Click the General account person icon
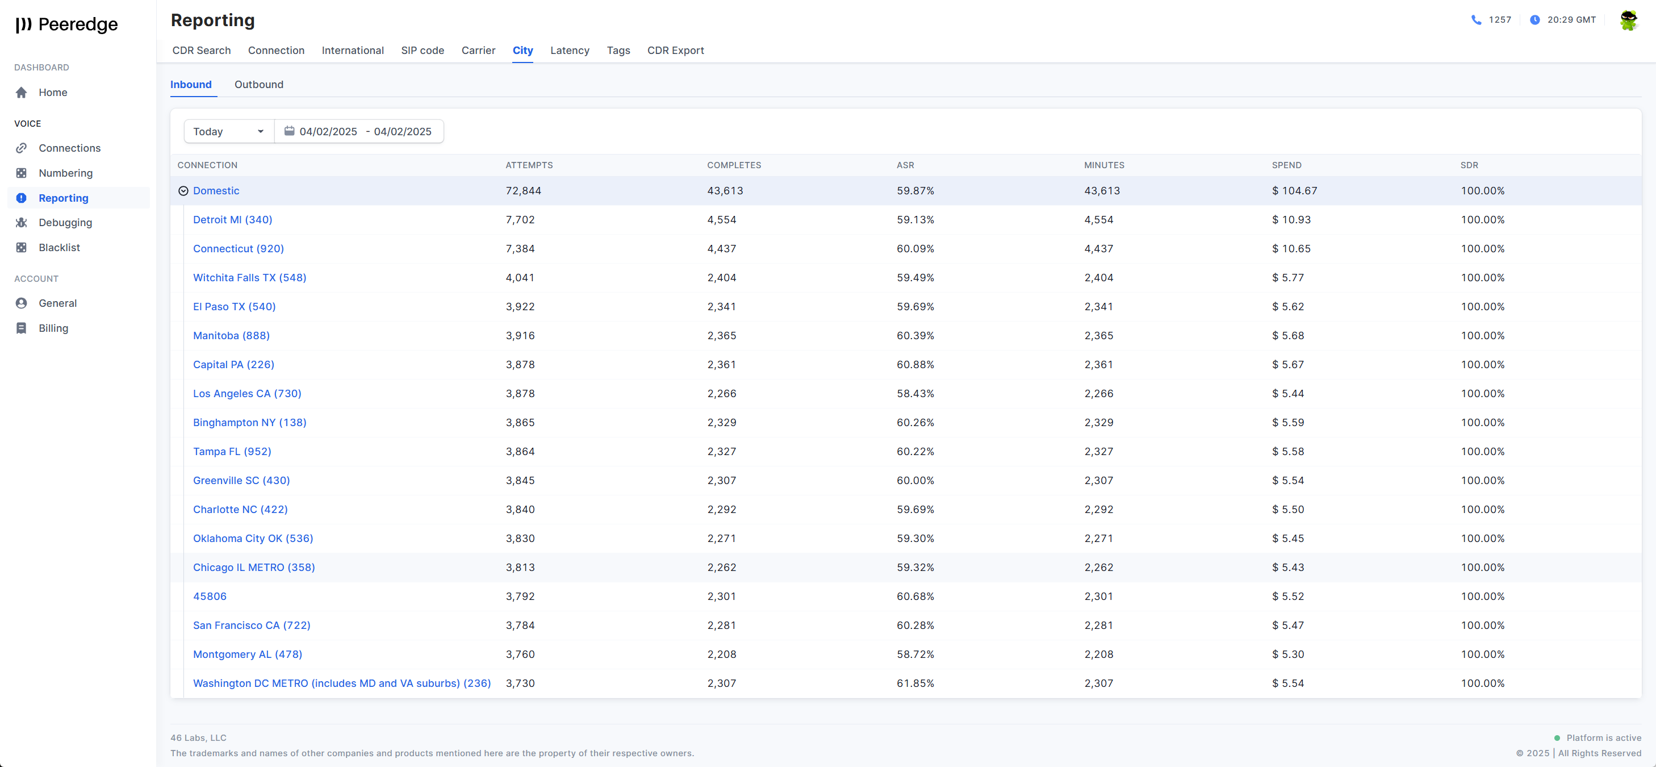The width and height of the screenshot is (1656, 767). click(21, 303)
